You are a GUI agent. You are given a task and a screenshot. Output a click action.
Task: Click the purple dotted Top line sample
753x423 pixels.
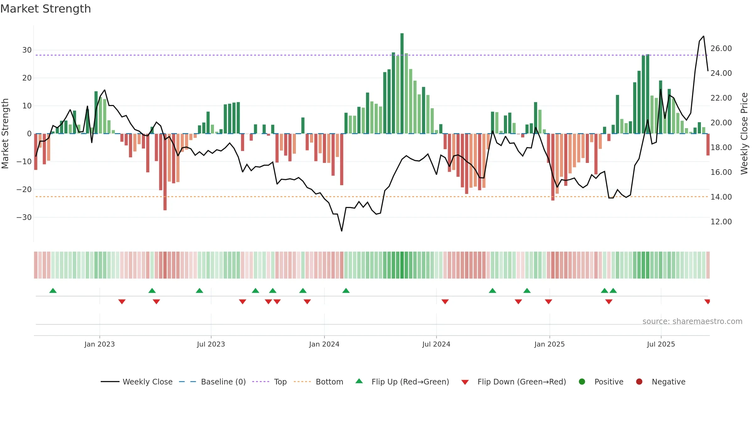[x=261, y=382]
